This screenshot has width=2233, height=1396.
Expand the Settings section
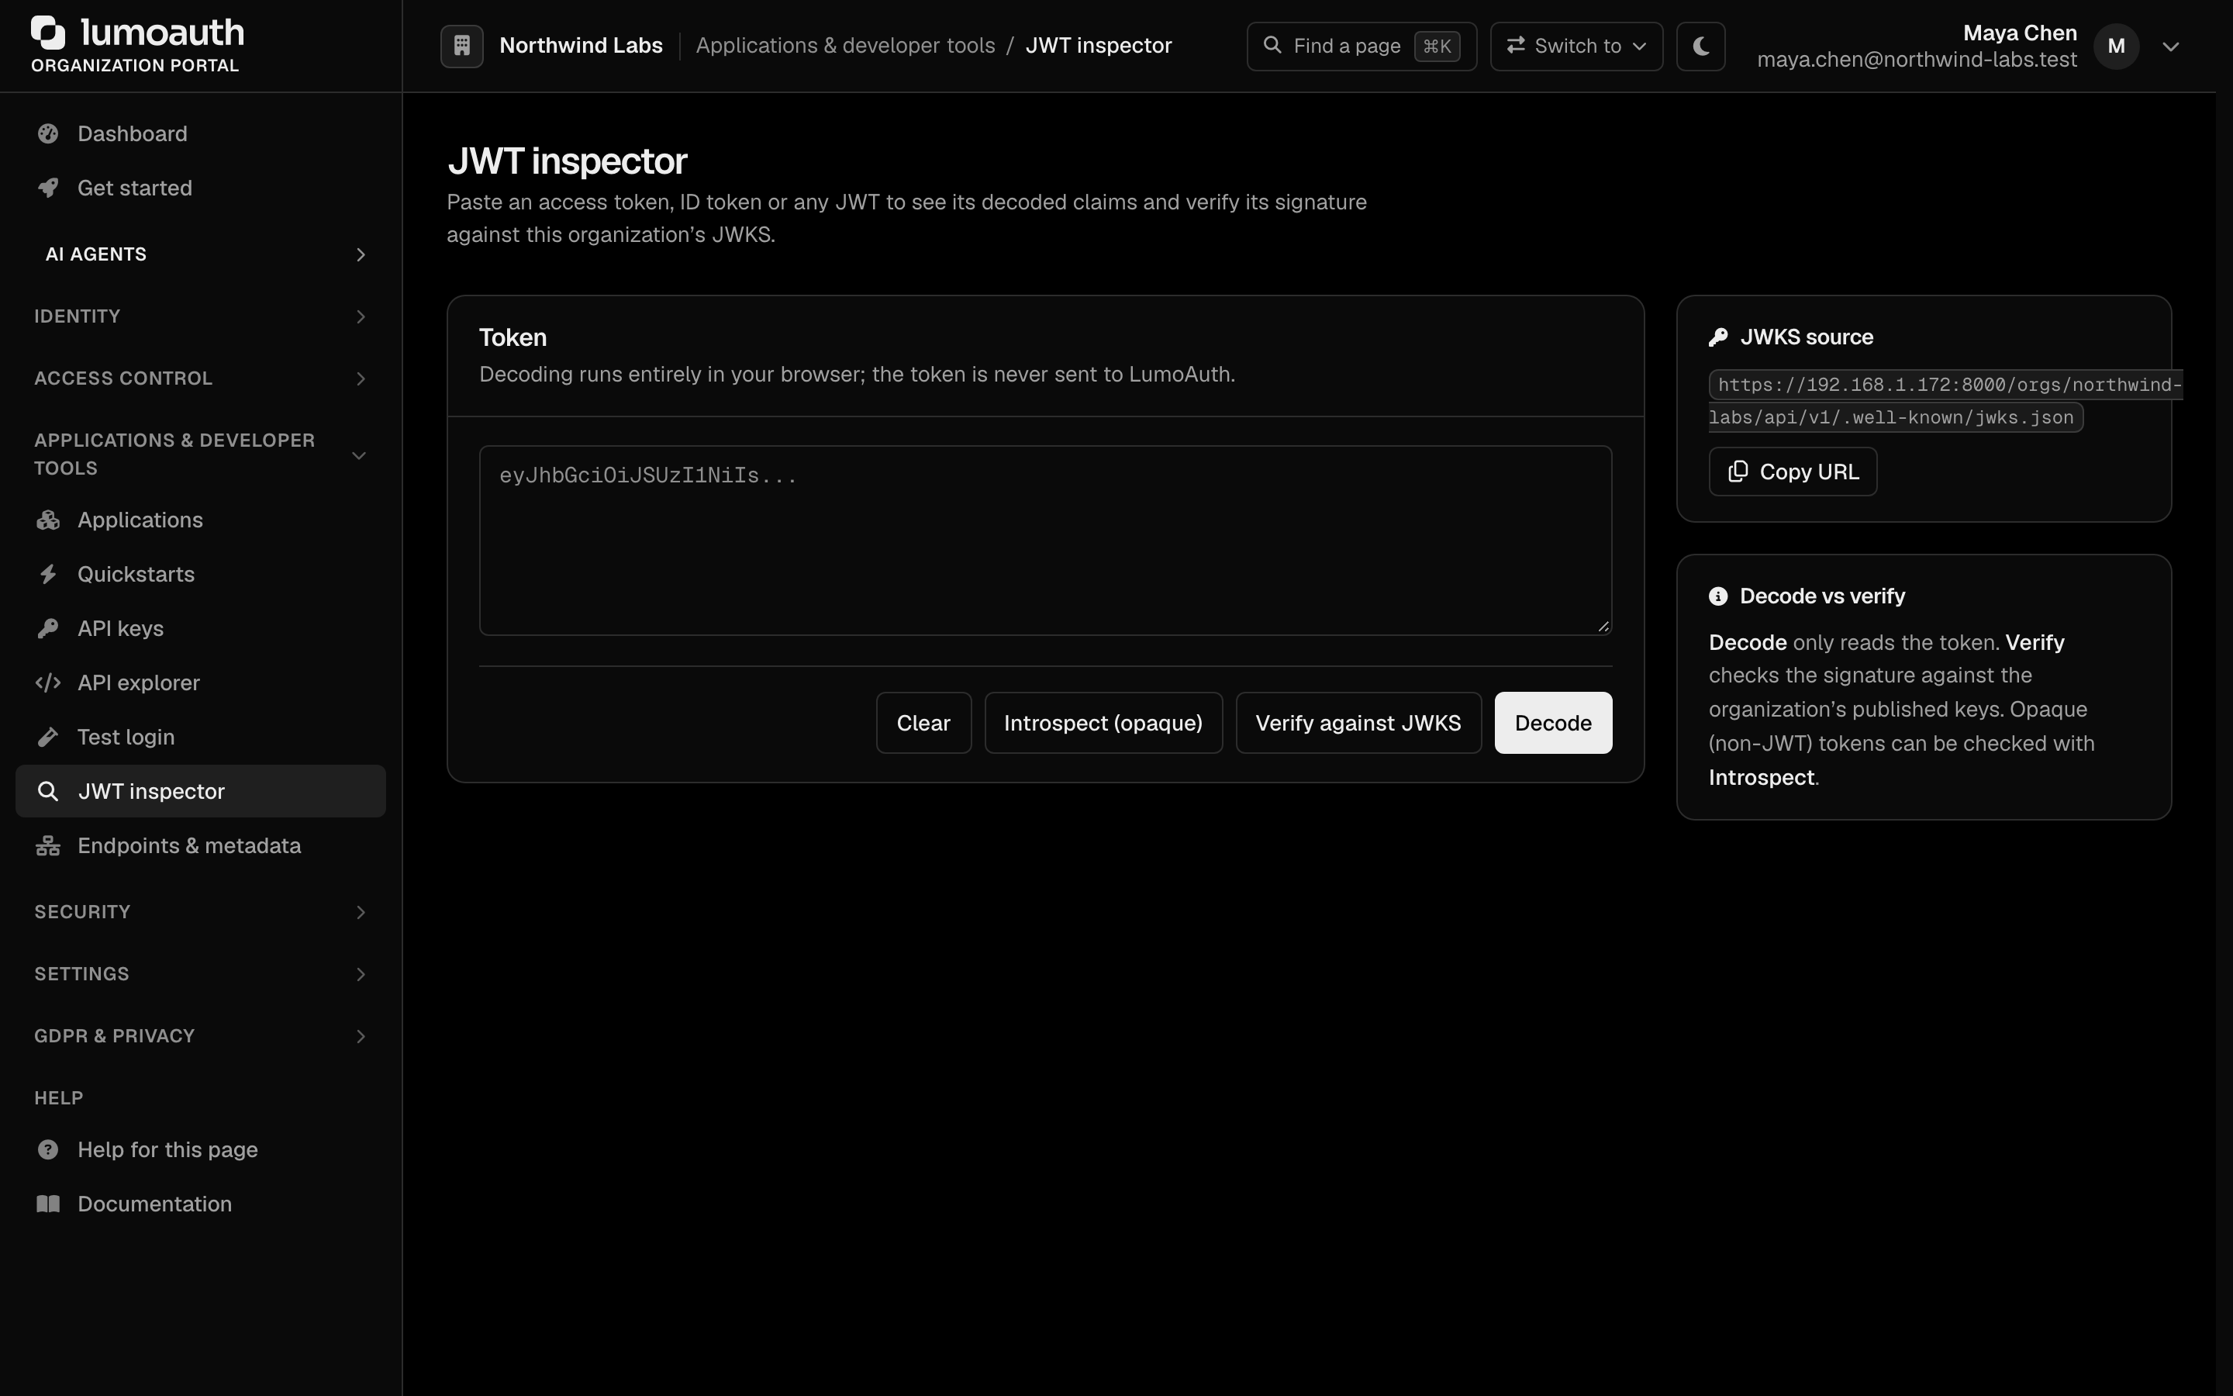200,974
